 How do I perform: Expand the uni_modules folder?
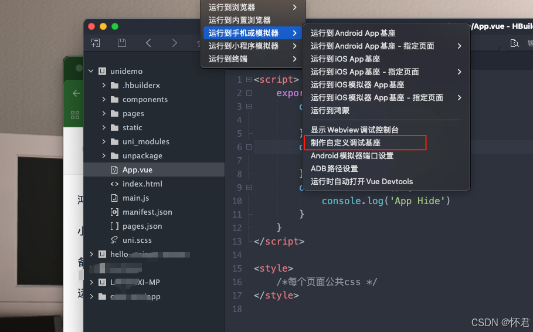click(104, 141)
